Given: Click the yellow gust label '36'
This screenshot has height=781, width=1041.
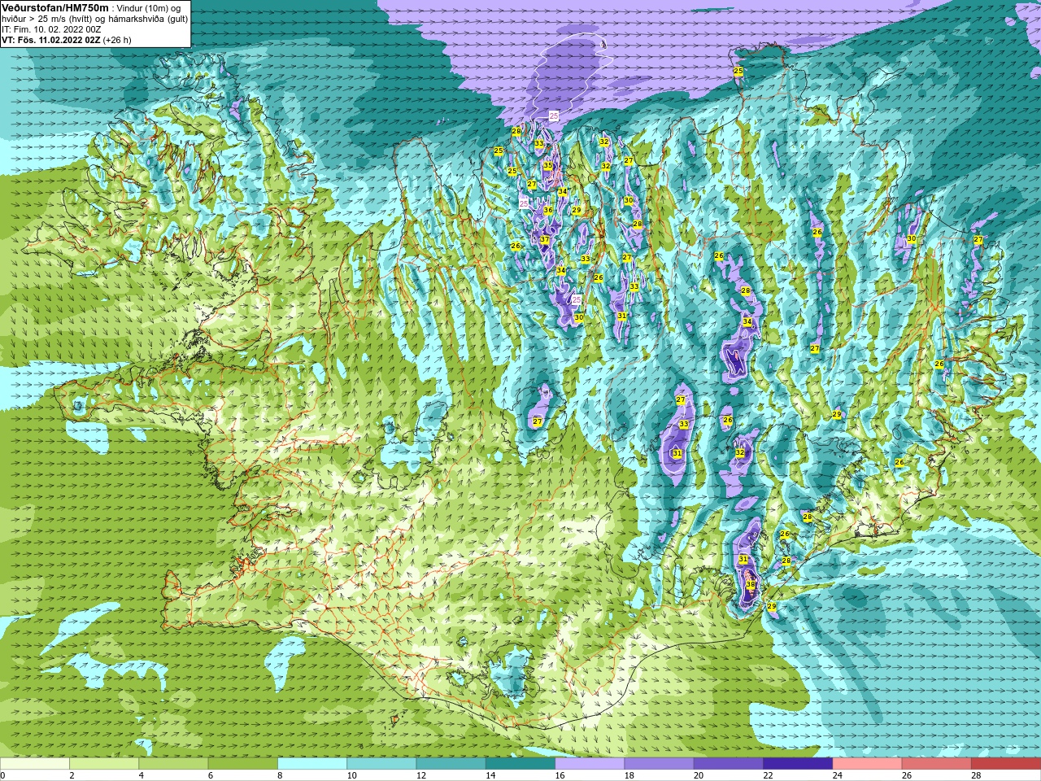Looking at the screenshot, I should (x=548, y=210).
